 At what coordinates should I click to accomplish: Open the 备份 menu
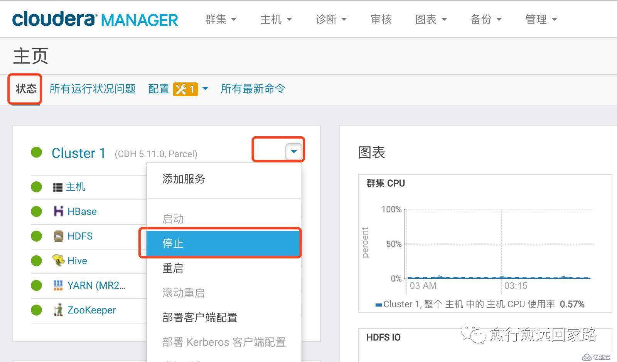(x=486, y=19)
